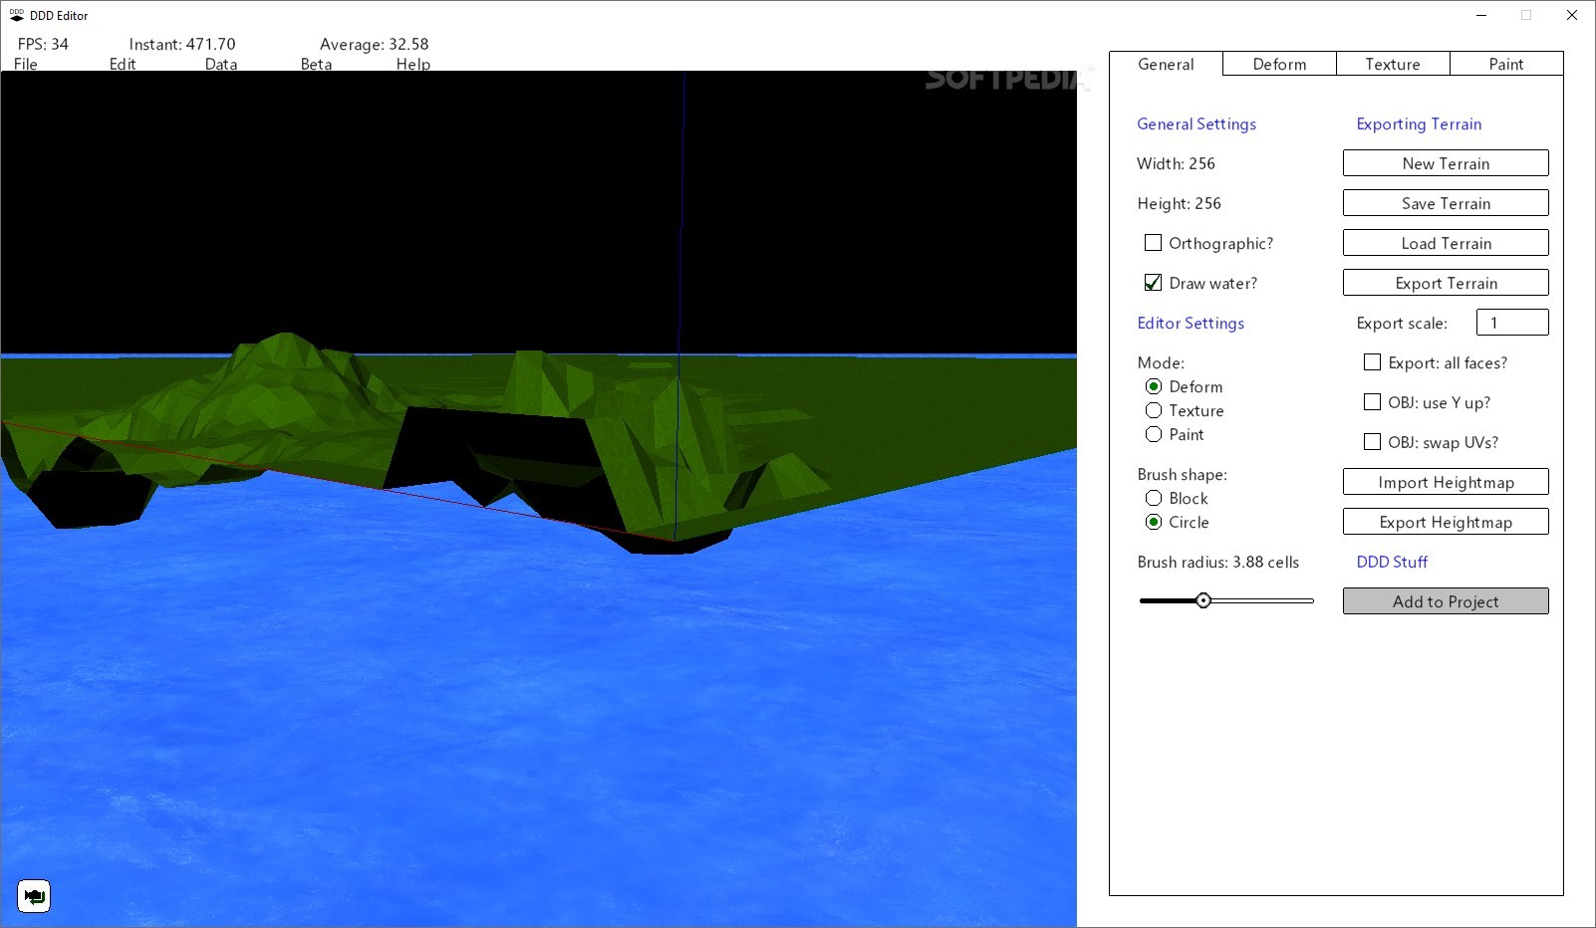Open the File menu
Screen dimensions: 1596x928
26,64
